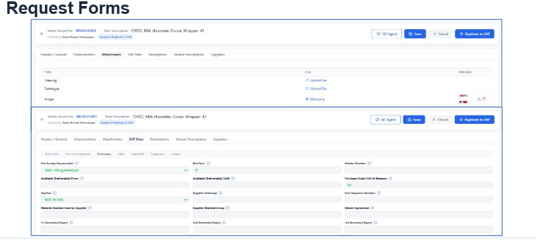
Task: Open Suppliers tab in Attachments form
Action: point(217,55)
